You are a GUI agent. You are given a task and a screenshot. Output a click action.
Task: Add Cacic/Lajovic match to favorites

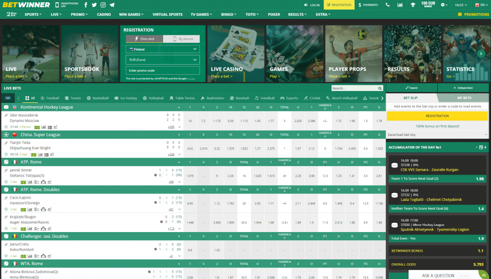pos(6,210)
